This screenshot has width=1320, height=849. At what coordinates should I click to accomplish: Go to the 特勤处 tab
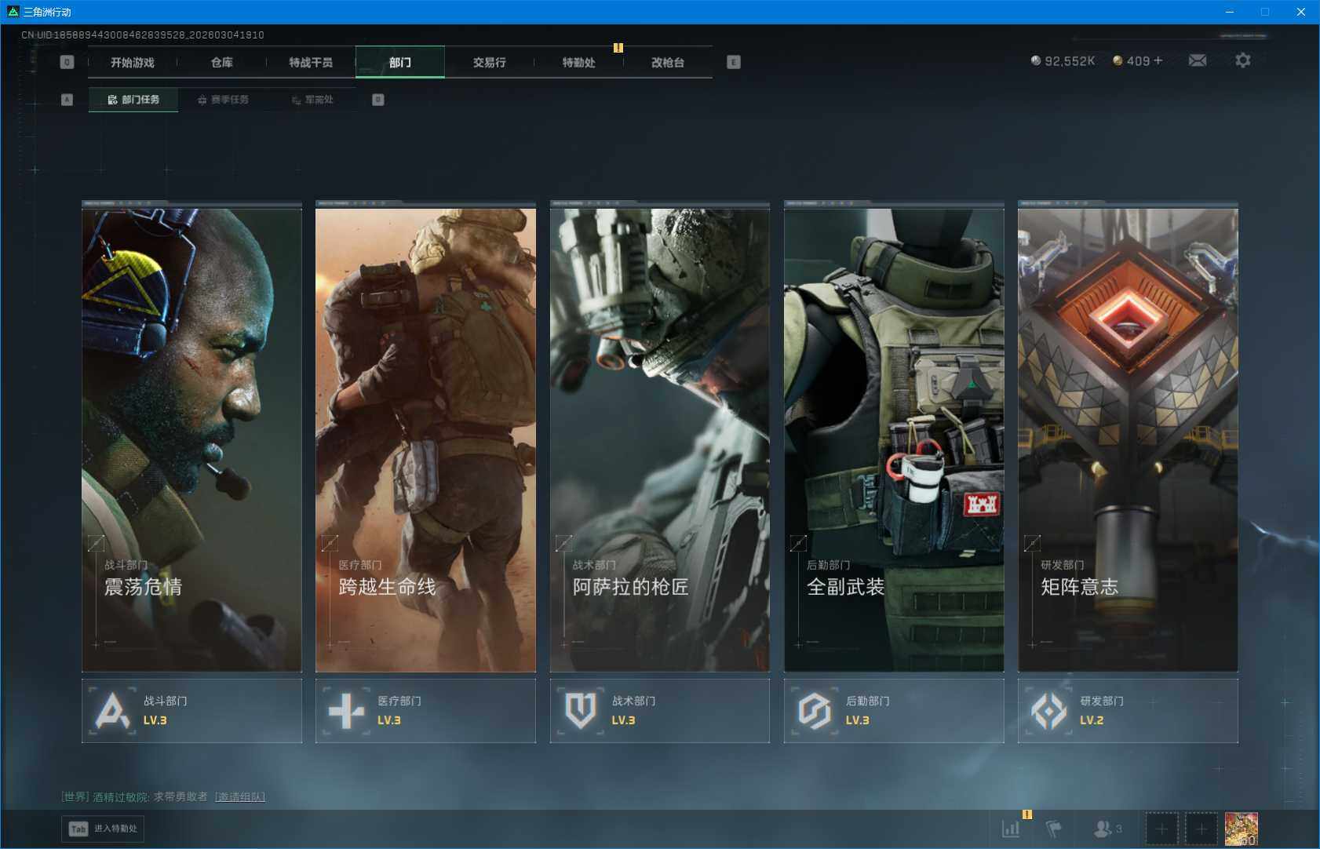[578, 63]
